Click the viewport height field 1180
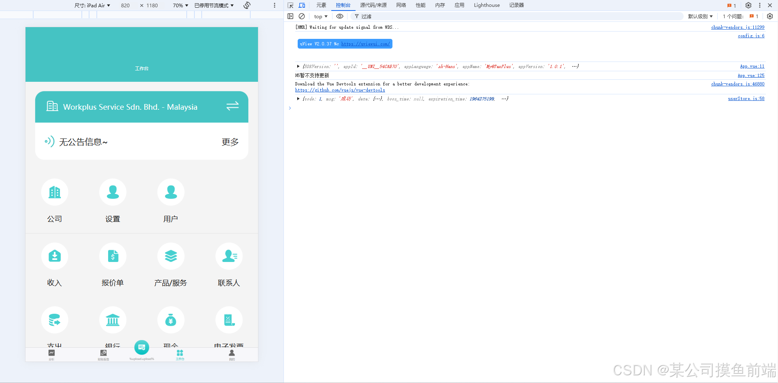The width and height of the screenshot is (778, 383). coord(152,5)
